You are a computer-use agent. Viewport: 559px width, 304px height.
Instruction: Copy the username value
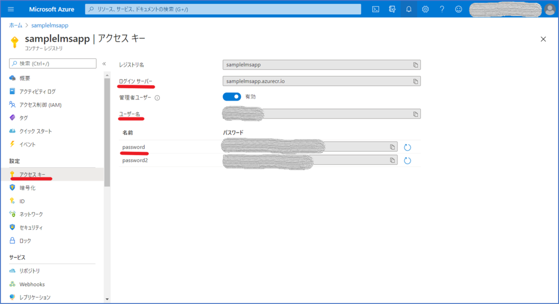[x=416, y=114]
